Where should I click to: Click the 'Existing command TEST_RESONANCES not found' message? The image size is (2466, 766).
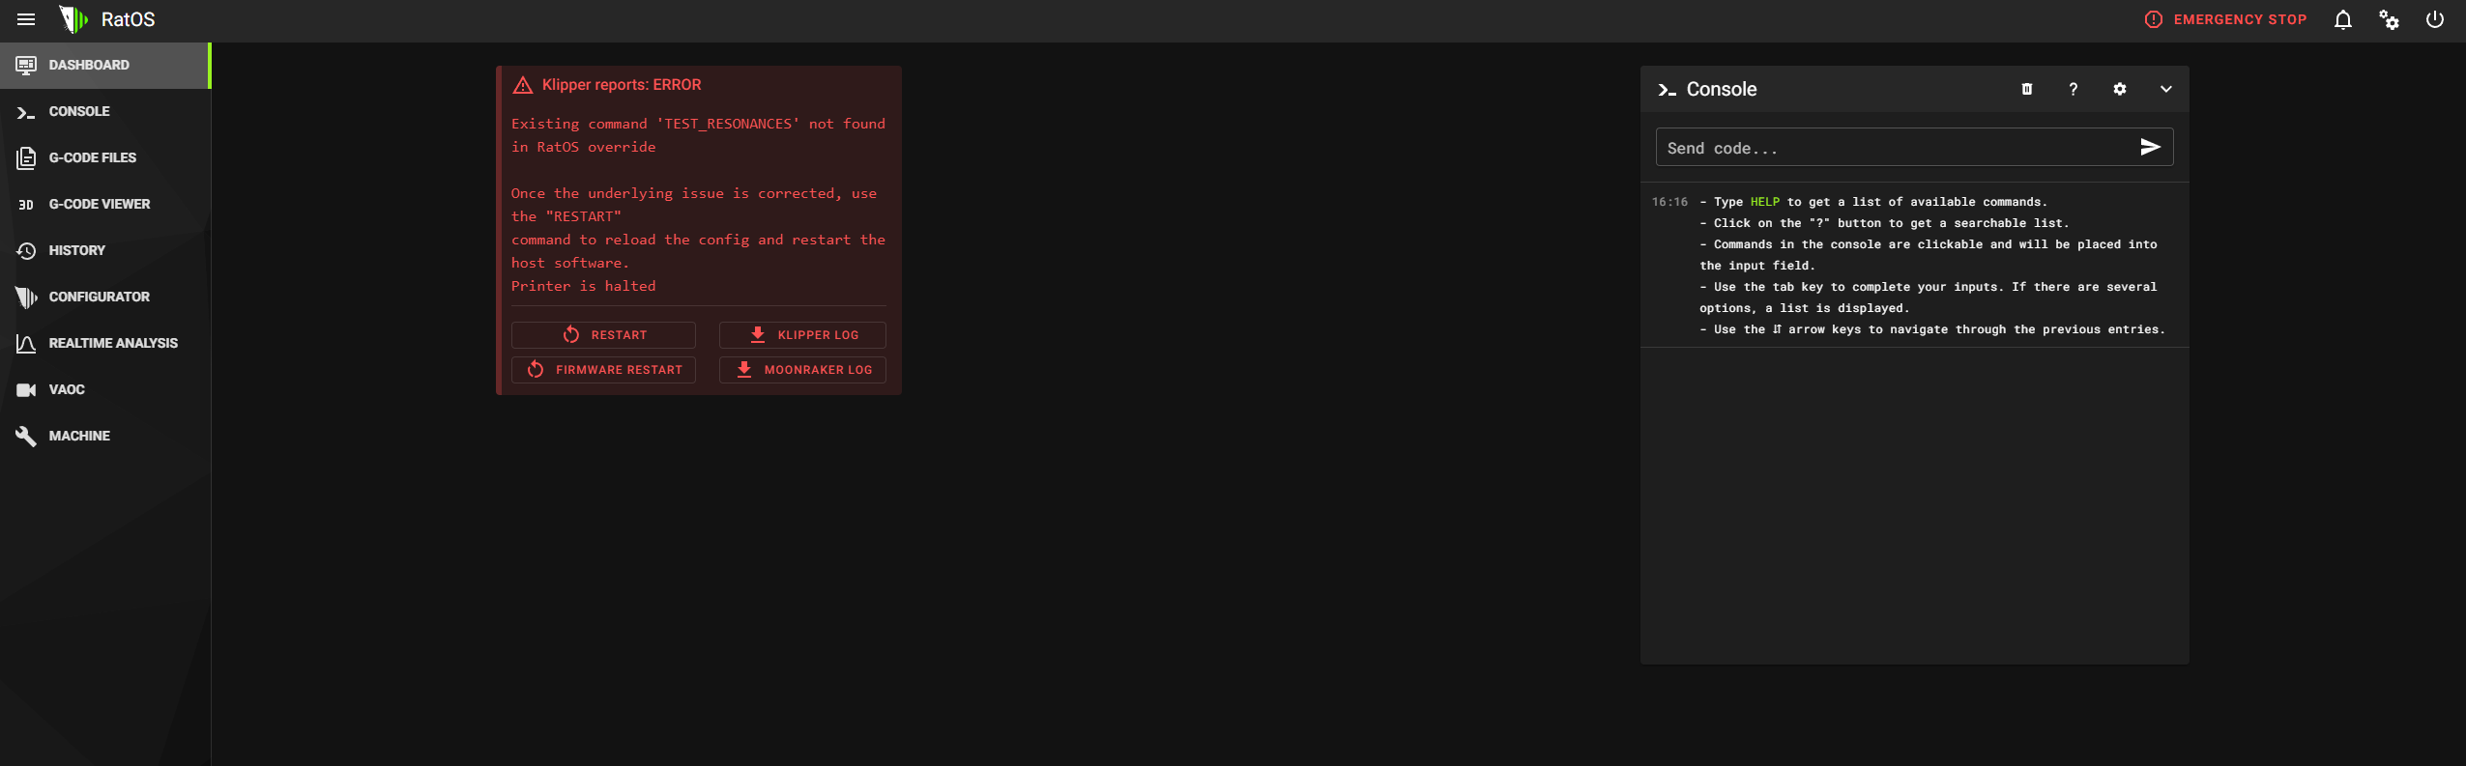tap(698, 135)
